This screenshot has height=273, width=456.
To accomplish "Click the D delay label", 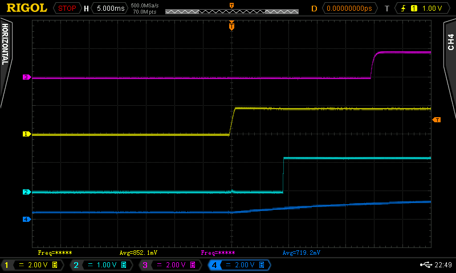I will [314, 9].
